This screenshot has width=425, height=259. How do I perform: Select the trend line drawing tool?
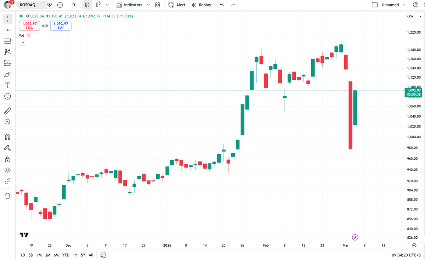(7, 30)
